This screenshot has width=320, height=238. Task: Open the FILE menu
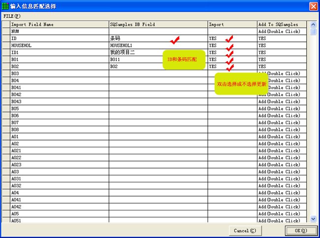pyautogui.click(x=12, y=16)
